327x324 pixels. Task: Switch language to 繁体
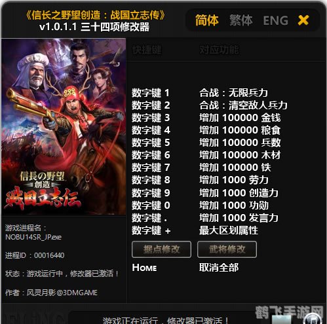point(241,20)
